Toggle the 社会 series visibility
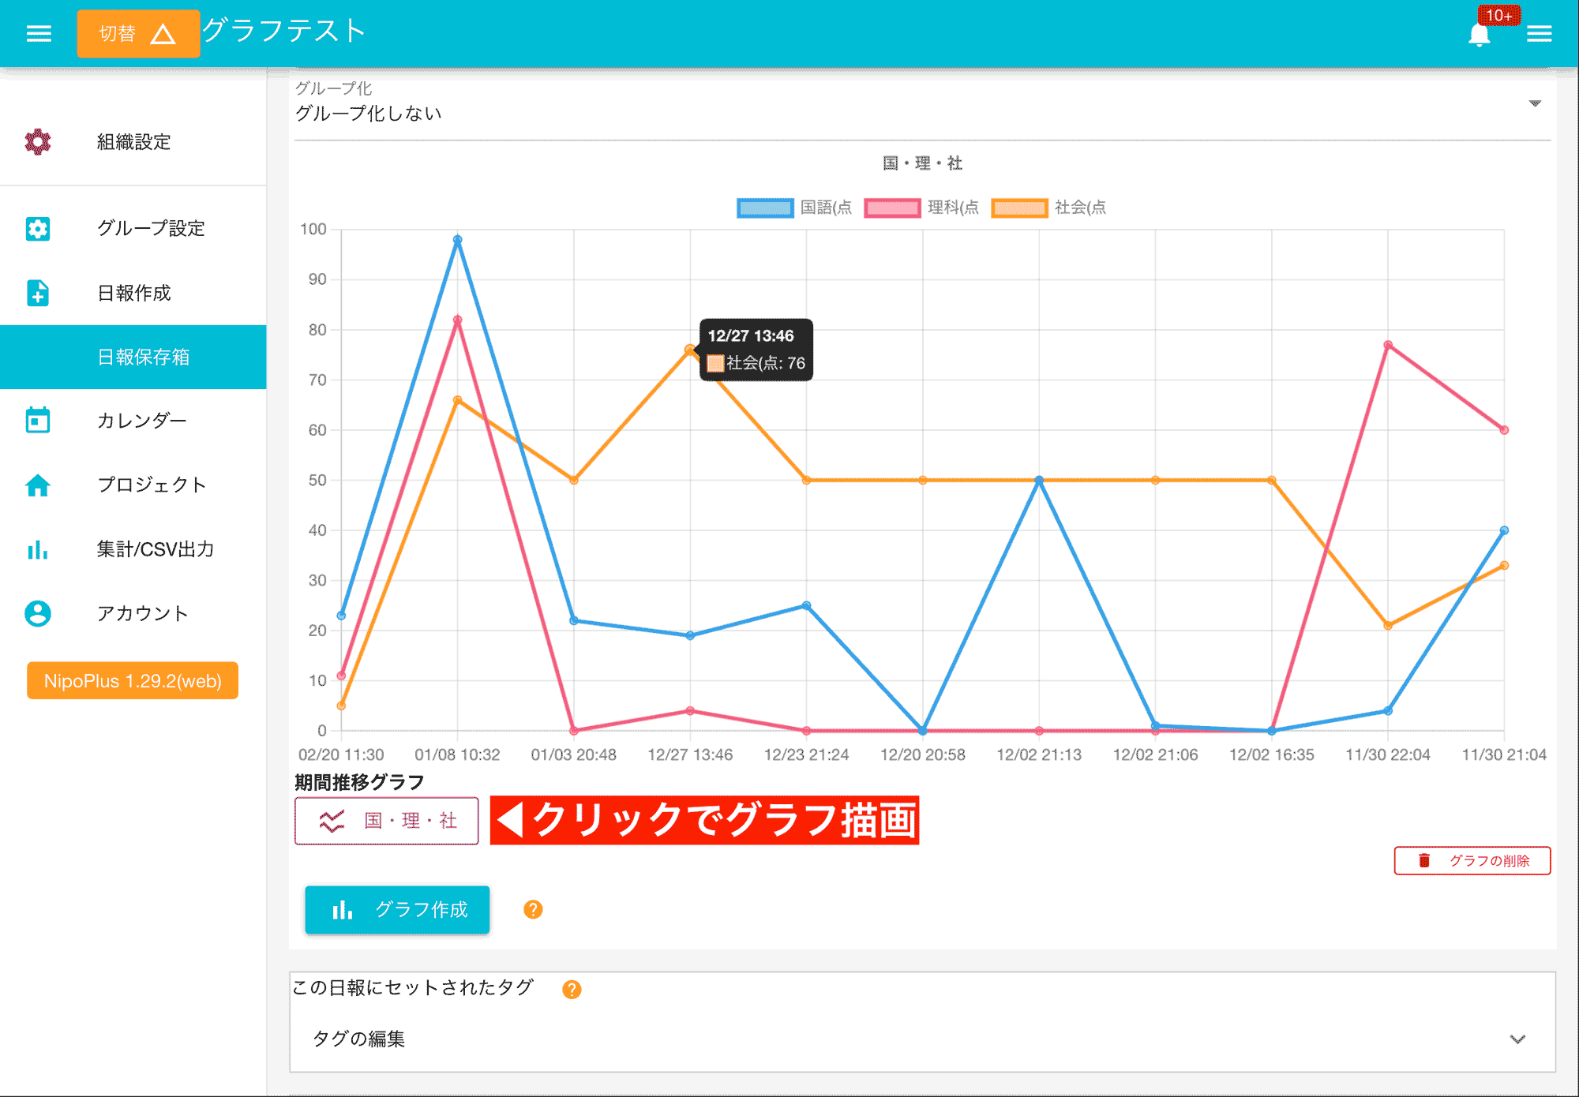This screenshot has width=1579, height=1097. (x=1050, y=208)
